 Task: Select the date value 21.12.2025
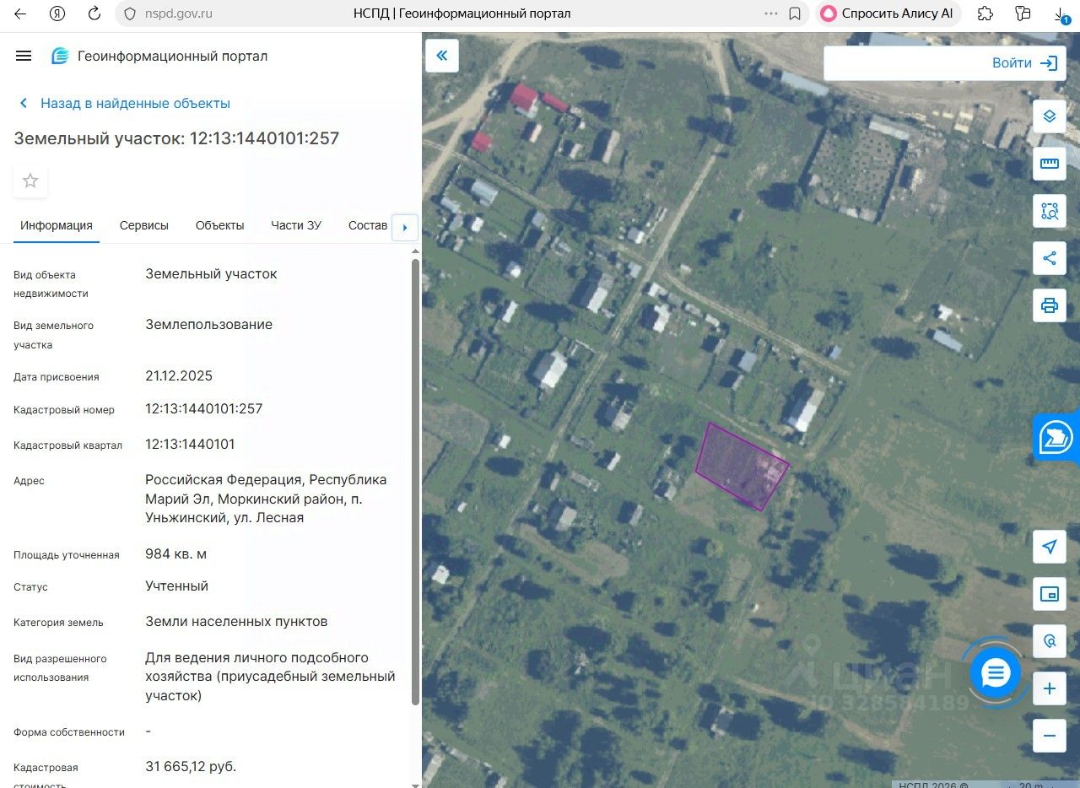(179, 375)
